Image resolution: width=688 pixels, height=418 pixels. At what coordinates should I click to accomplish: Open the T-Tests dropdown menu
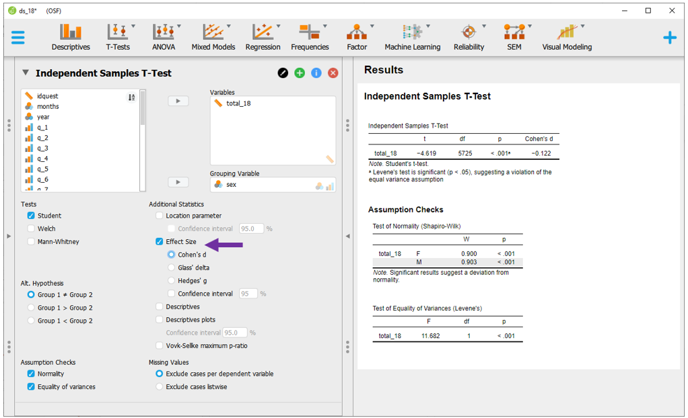tap(118, 37)
